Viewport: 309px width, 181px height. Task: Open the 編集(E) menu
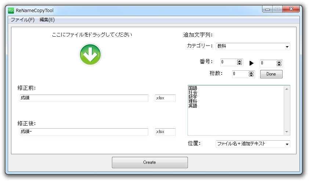coord(47,20)
